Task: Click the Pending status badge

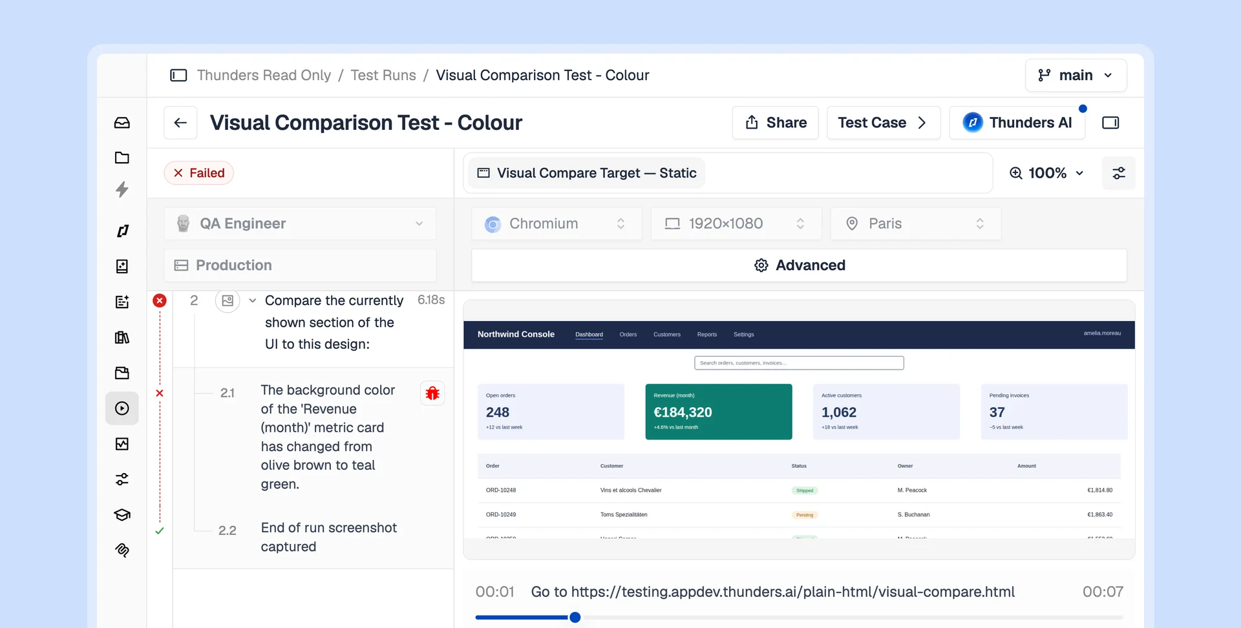Action: [x=805, y=515]
